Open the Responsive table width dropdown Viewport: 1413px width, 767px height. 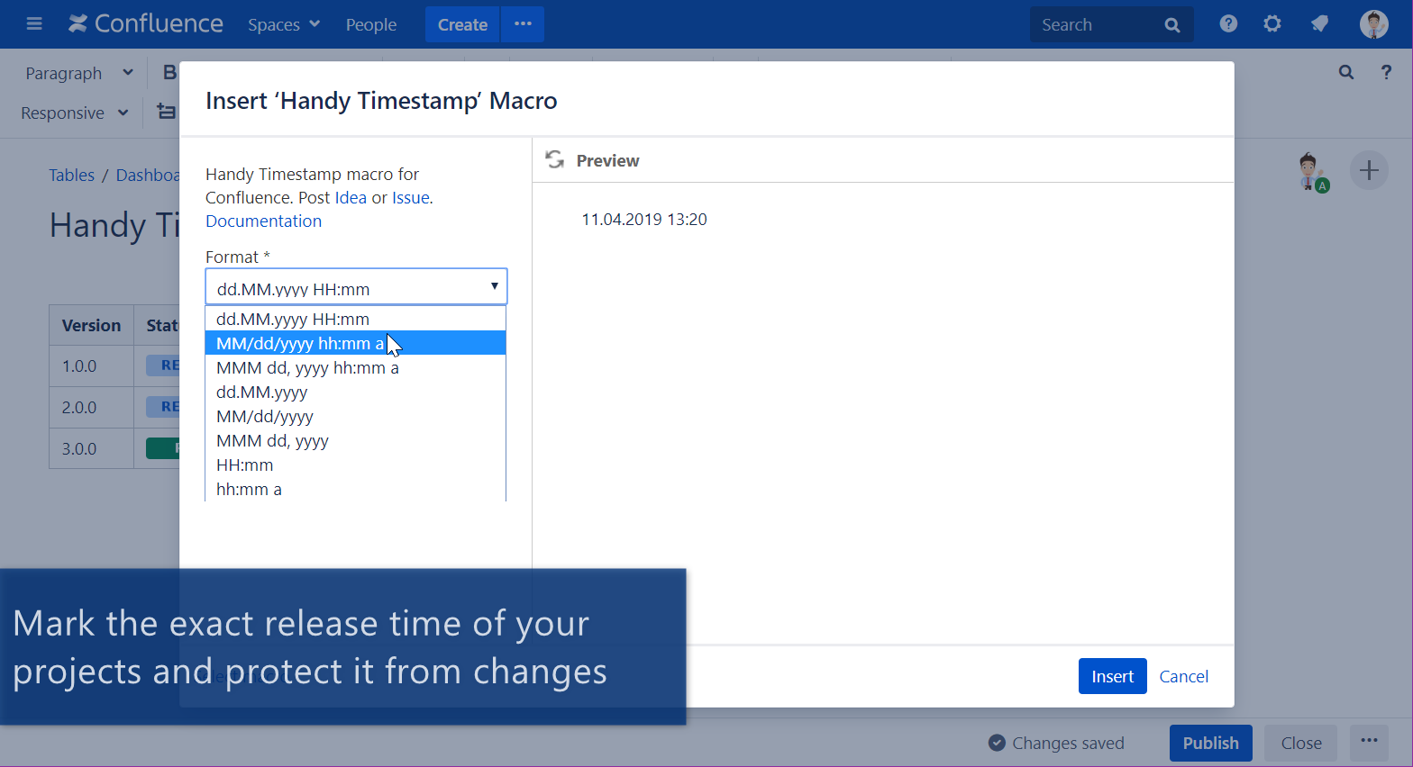coord(74,113)
